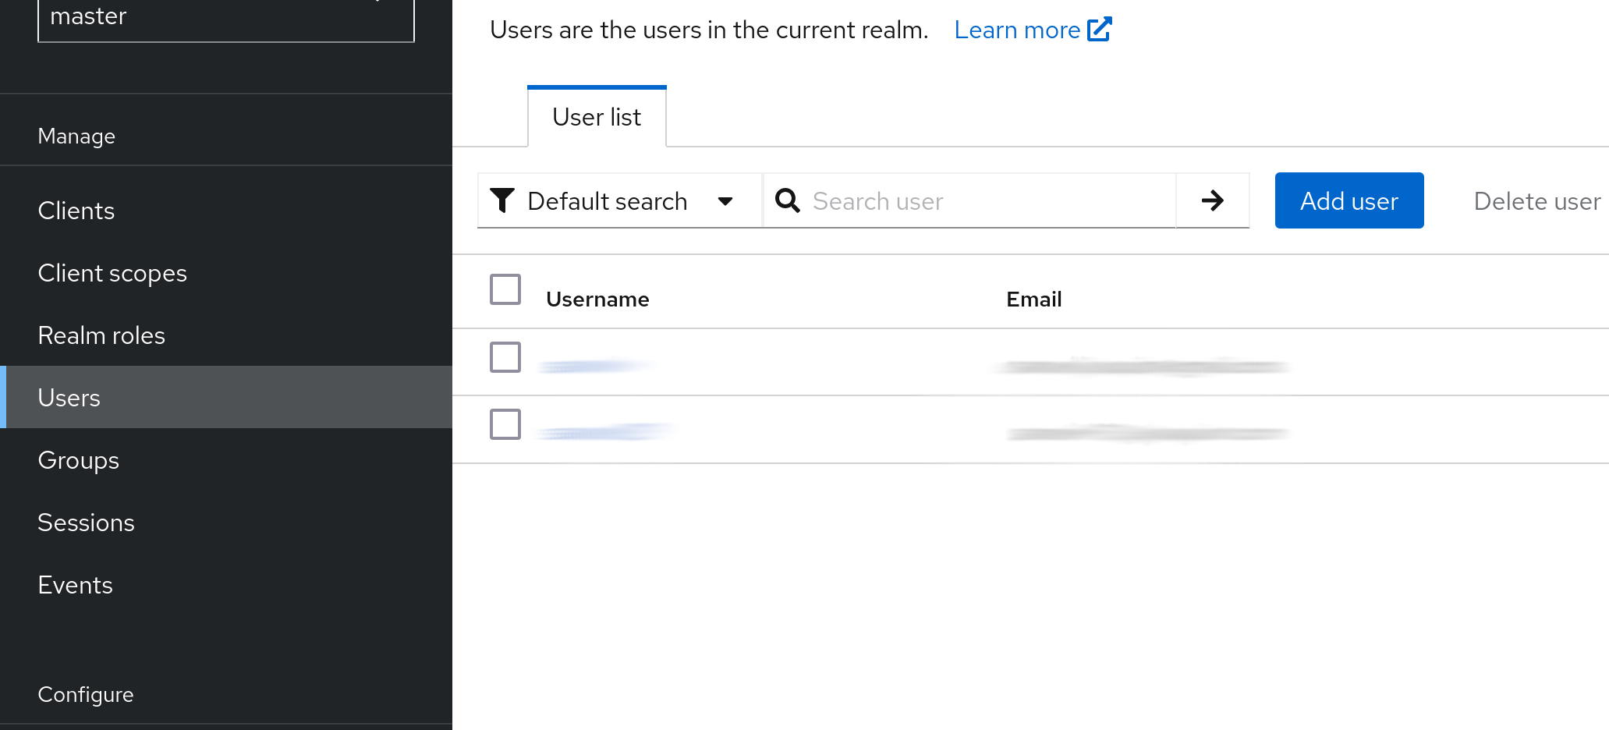
Task: Switch to the User list tab
Action: [596, 117]
